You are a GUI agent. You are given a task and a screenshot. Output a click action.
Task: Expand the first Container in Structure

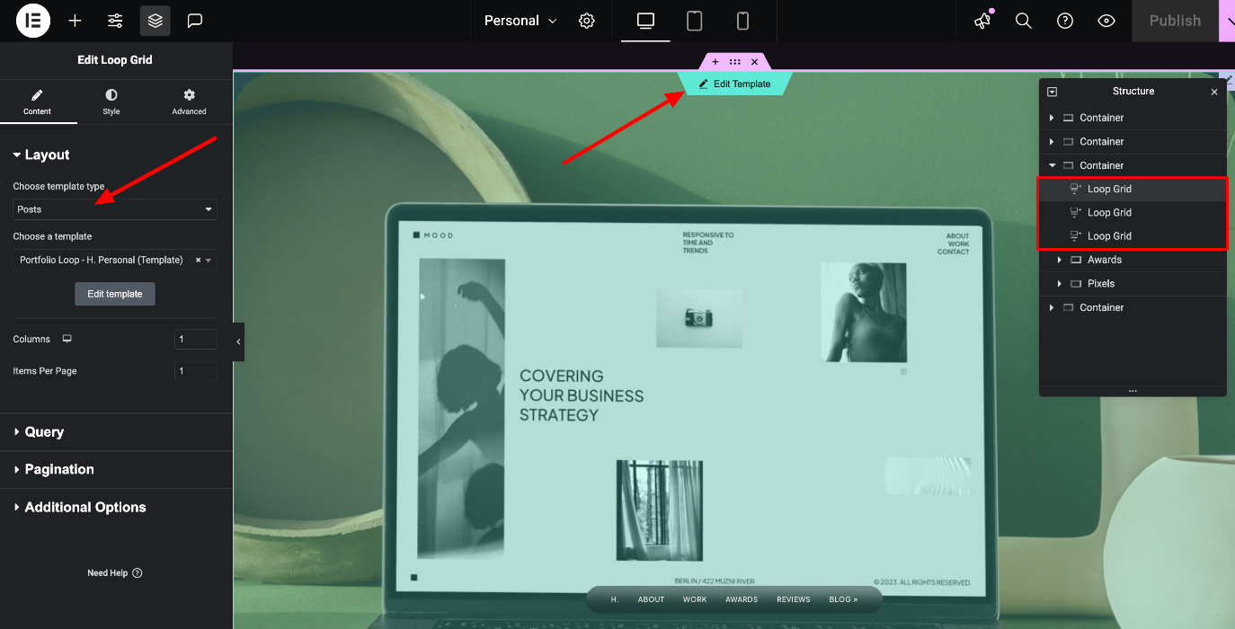tap(1052, 118)
